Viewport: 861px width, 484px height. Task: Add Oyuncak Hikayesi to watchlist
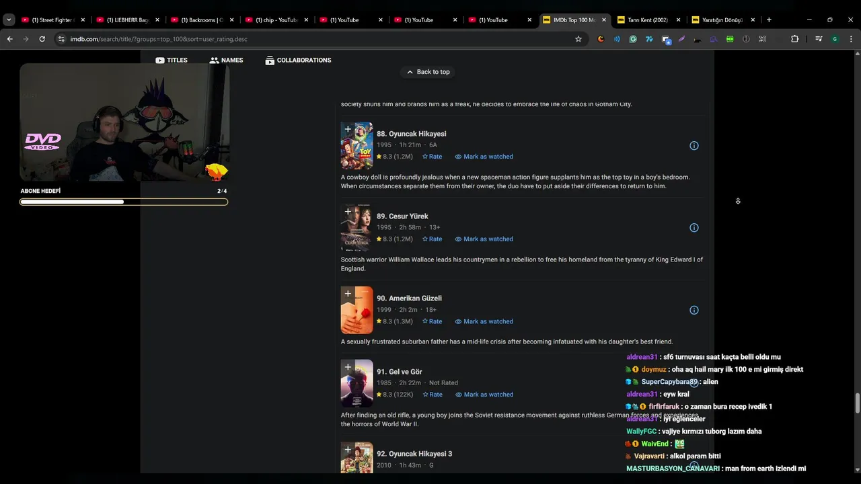348,129
